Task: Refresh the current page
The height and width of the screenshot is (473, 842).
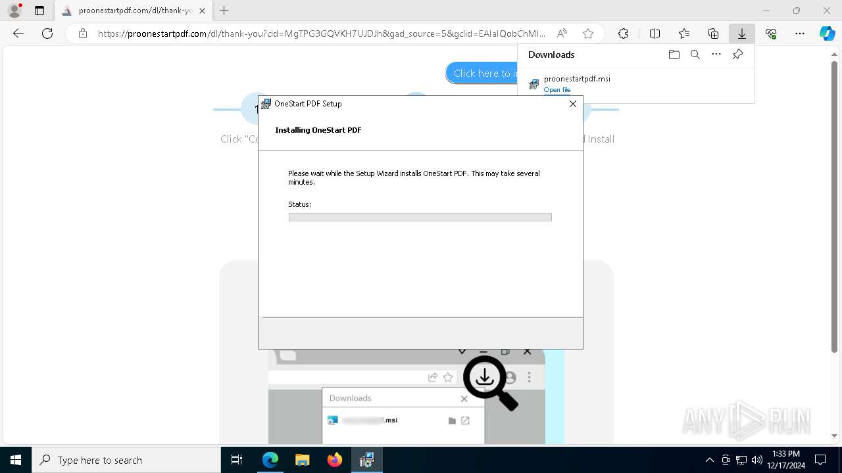Action: pyautogui.click(x=47, y=34)
